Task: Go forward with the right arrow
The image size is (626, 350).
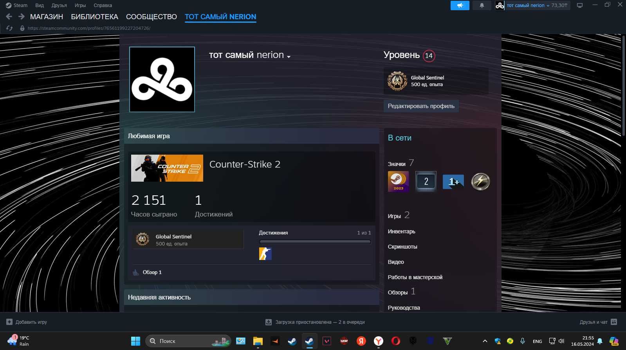Action: [22, 16]
